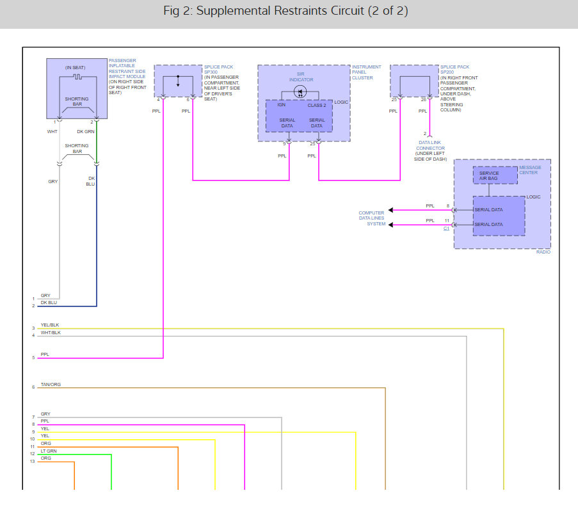Click the 'ORG' label on row 11
This screenshot has width=578, height=509.
pos(45,443)
